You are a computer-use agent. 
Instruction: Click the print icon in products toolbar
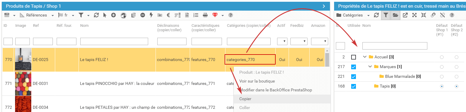pyautogui.click(x=205, y=15)
